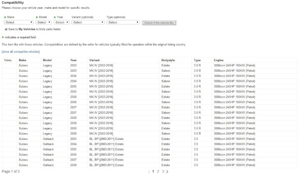
Task: Click the Variant column header
Action: coord(94,60)
